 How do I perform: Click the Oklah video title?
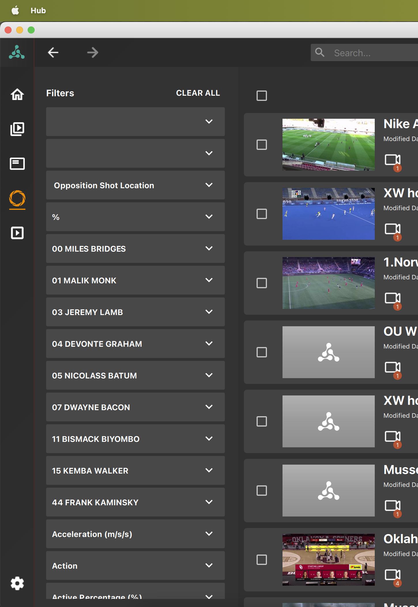coord(401,539)
